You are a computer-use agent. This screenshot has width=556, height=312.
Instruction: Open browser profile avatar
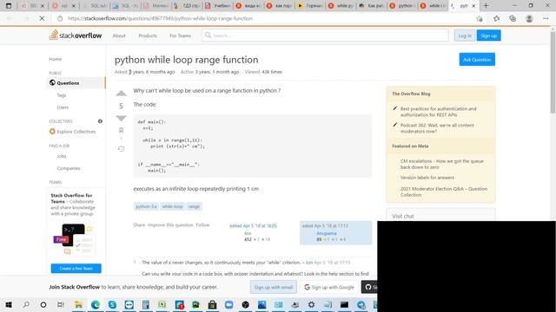(529, 18)
